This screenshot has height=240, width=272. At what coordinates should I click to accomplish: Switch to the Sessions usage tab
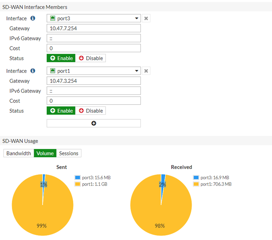point(69,153)
